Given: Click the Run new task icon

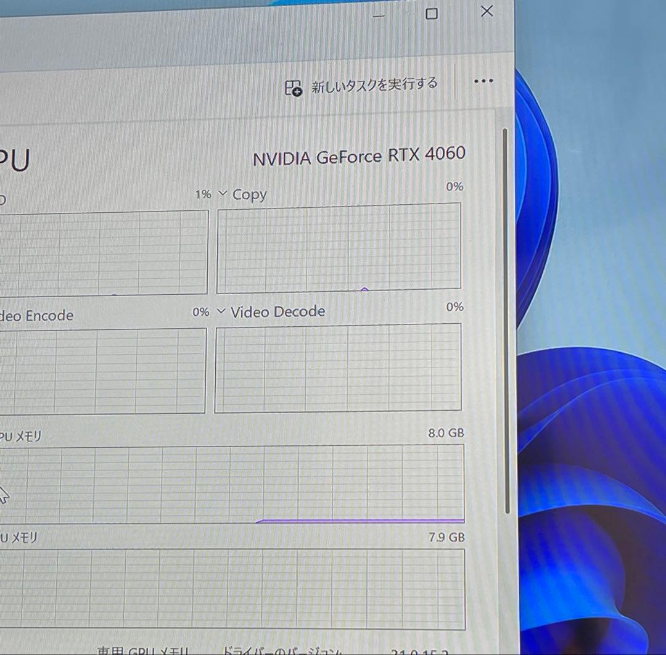Looking at the screenshot, I should pos(292,87).
